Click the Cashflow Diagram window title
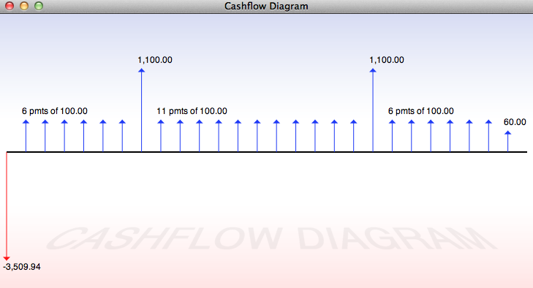Image resolution: width=533 pixels, height=288 pixels. [266, 6]
